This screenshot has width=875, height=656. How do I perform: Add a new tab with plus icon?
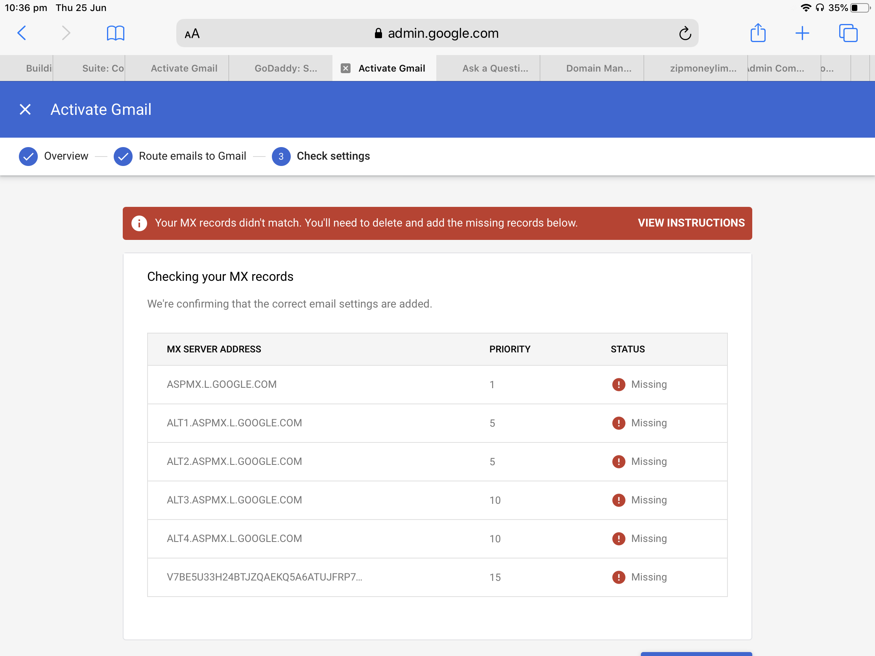click(x=802, y=33)
